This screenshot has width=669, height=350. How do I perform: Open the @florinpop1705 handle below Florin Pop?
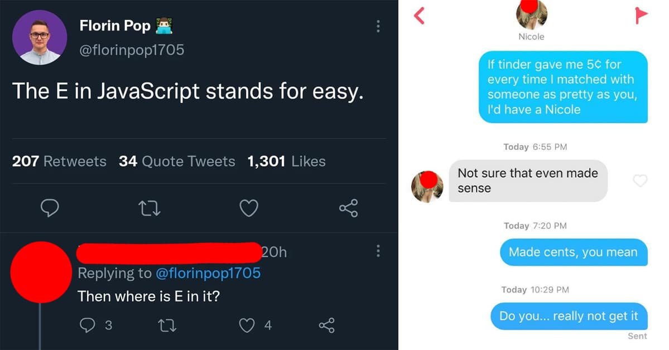tap(132, 50)
